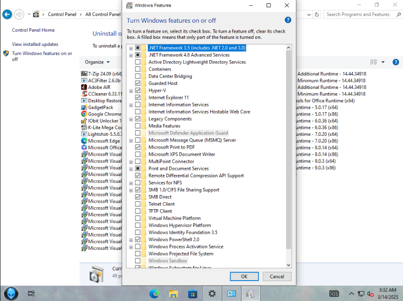Expand the Services for NFS node

coord(131,183)
